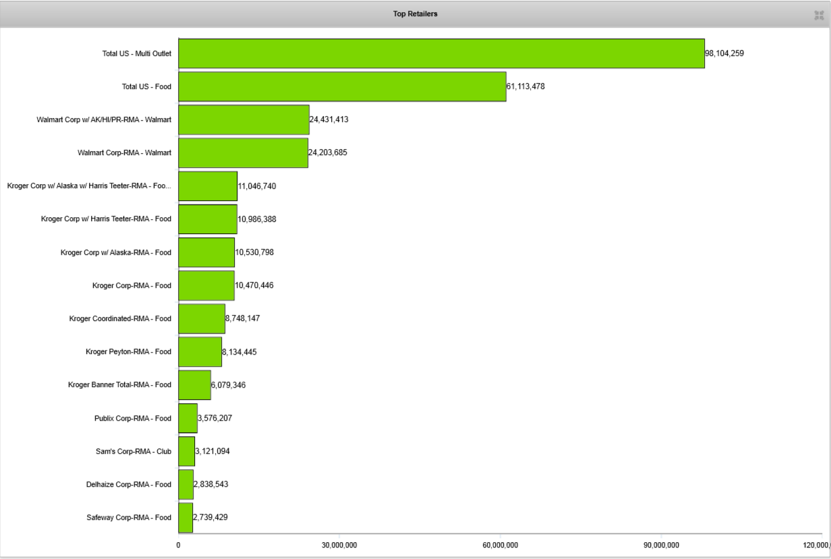
Task: Click the expand panel icon in title bar
Action: (x=819, y=15)
